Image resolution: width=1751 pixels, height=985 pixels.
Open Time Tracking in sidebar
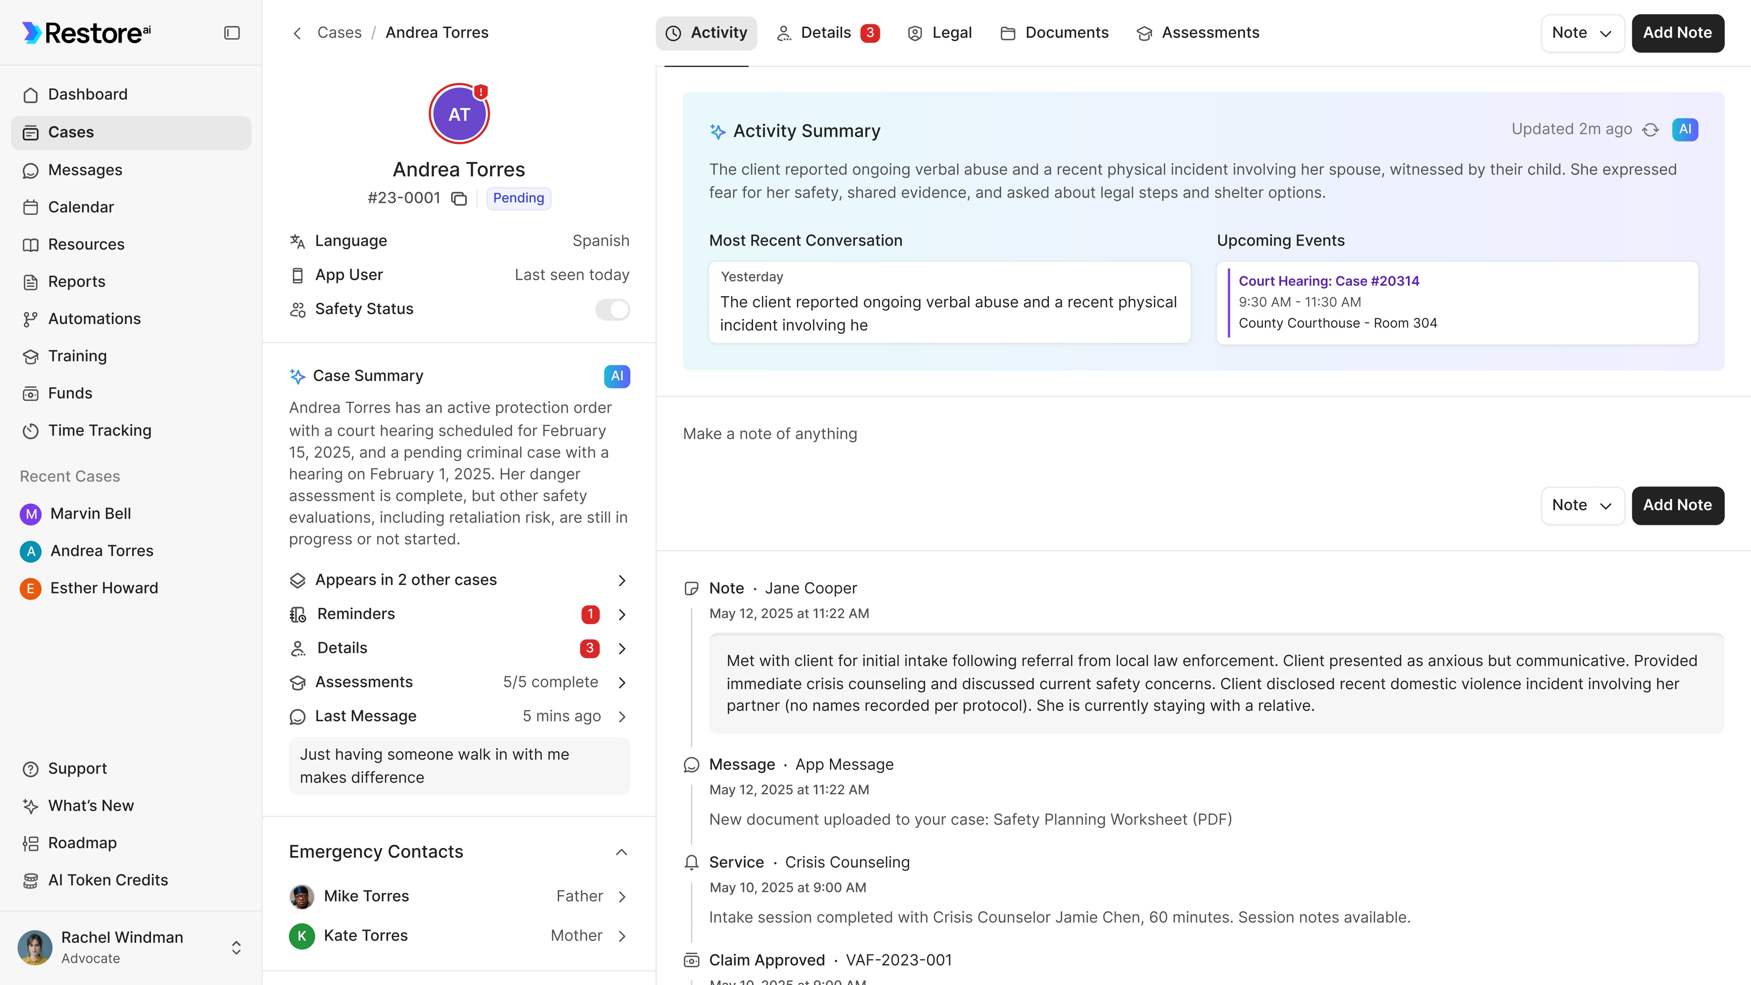click(99, 430)
